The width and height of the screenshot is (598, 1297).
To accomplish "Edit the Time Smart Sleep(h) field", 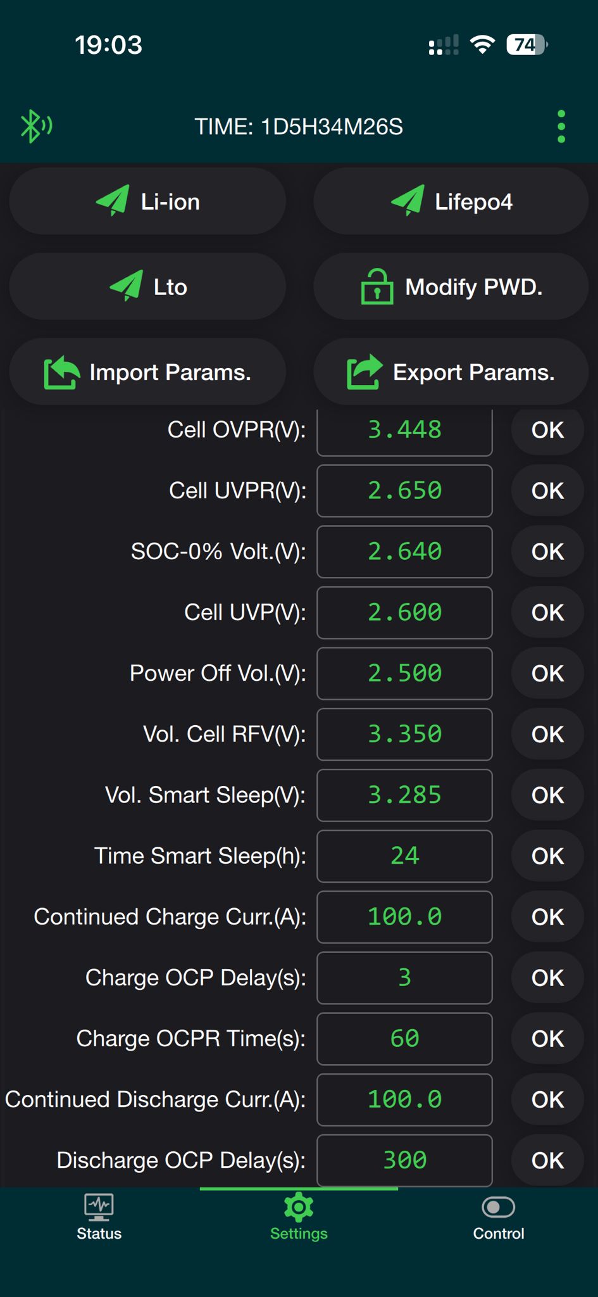I will 404,856.
